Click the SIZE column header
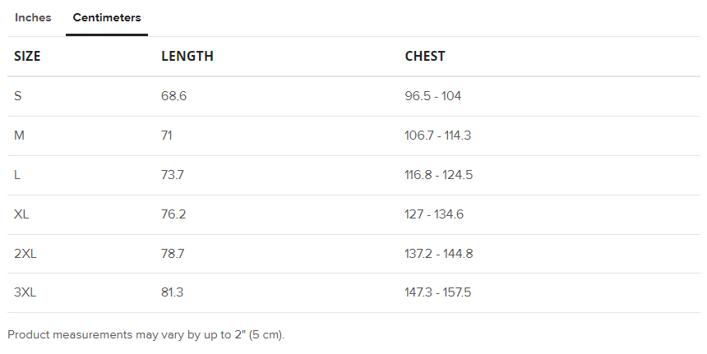Screen dimensions: 707x354 coord(27,57)
